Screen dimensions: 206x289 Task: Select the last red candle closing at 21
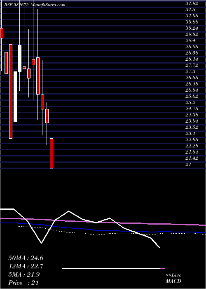[x=51, y=153]
